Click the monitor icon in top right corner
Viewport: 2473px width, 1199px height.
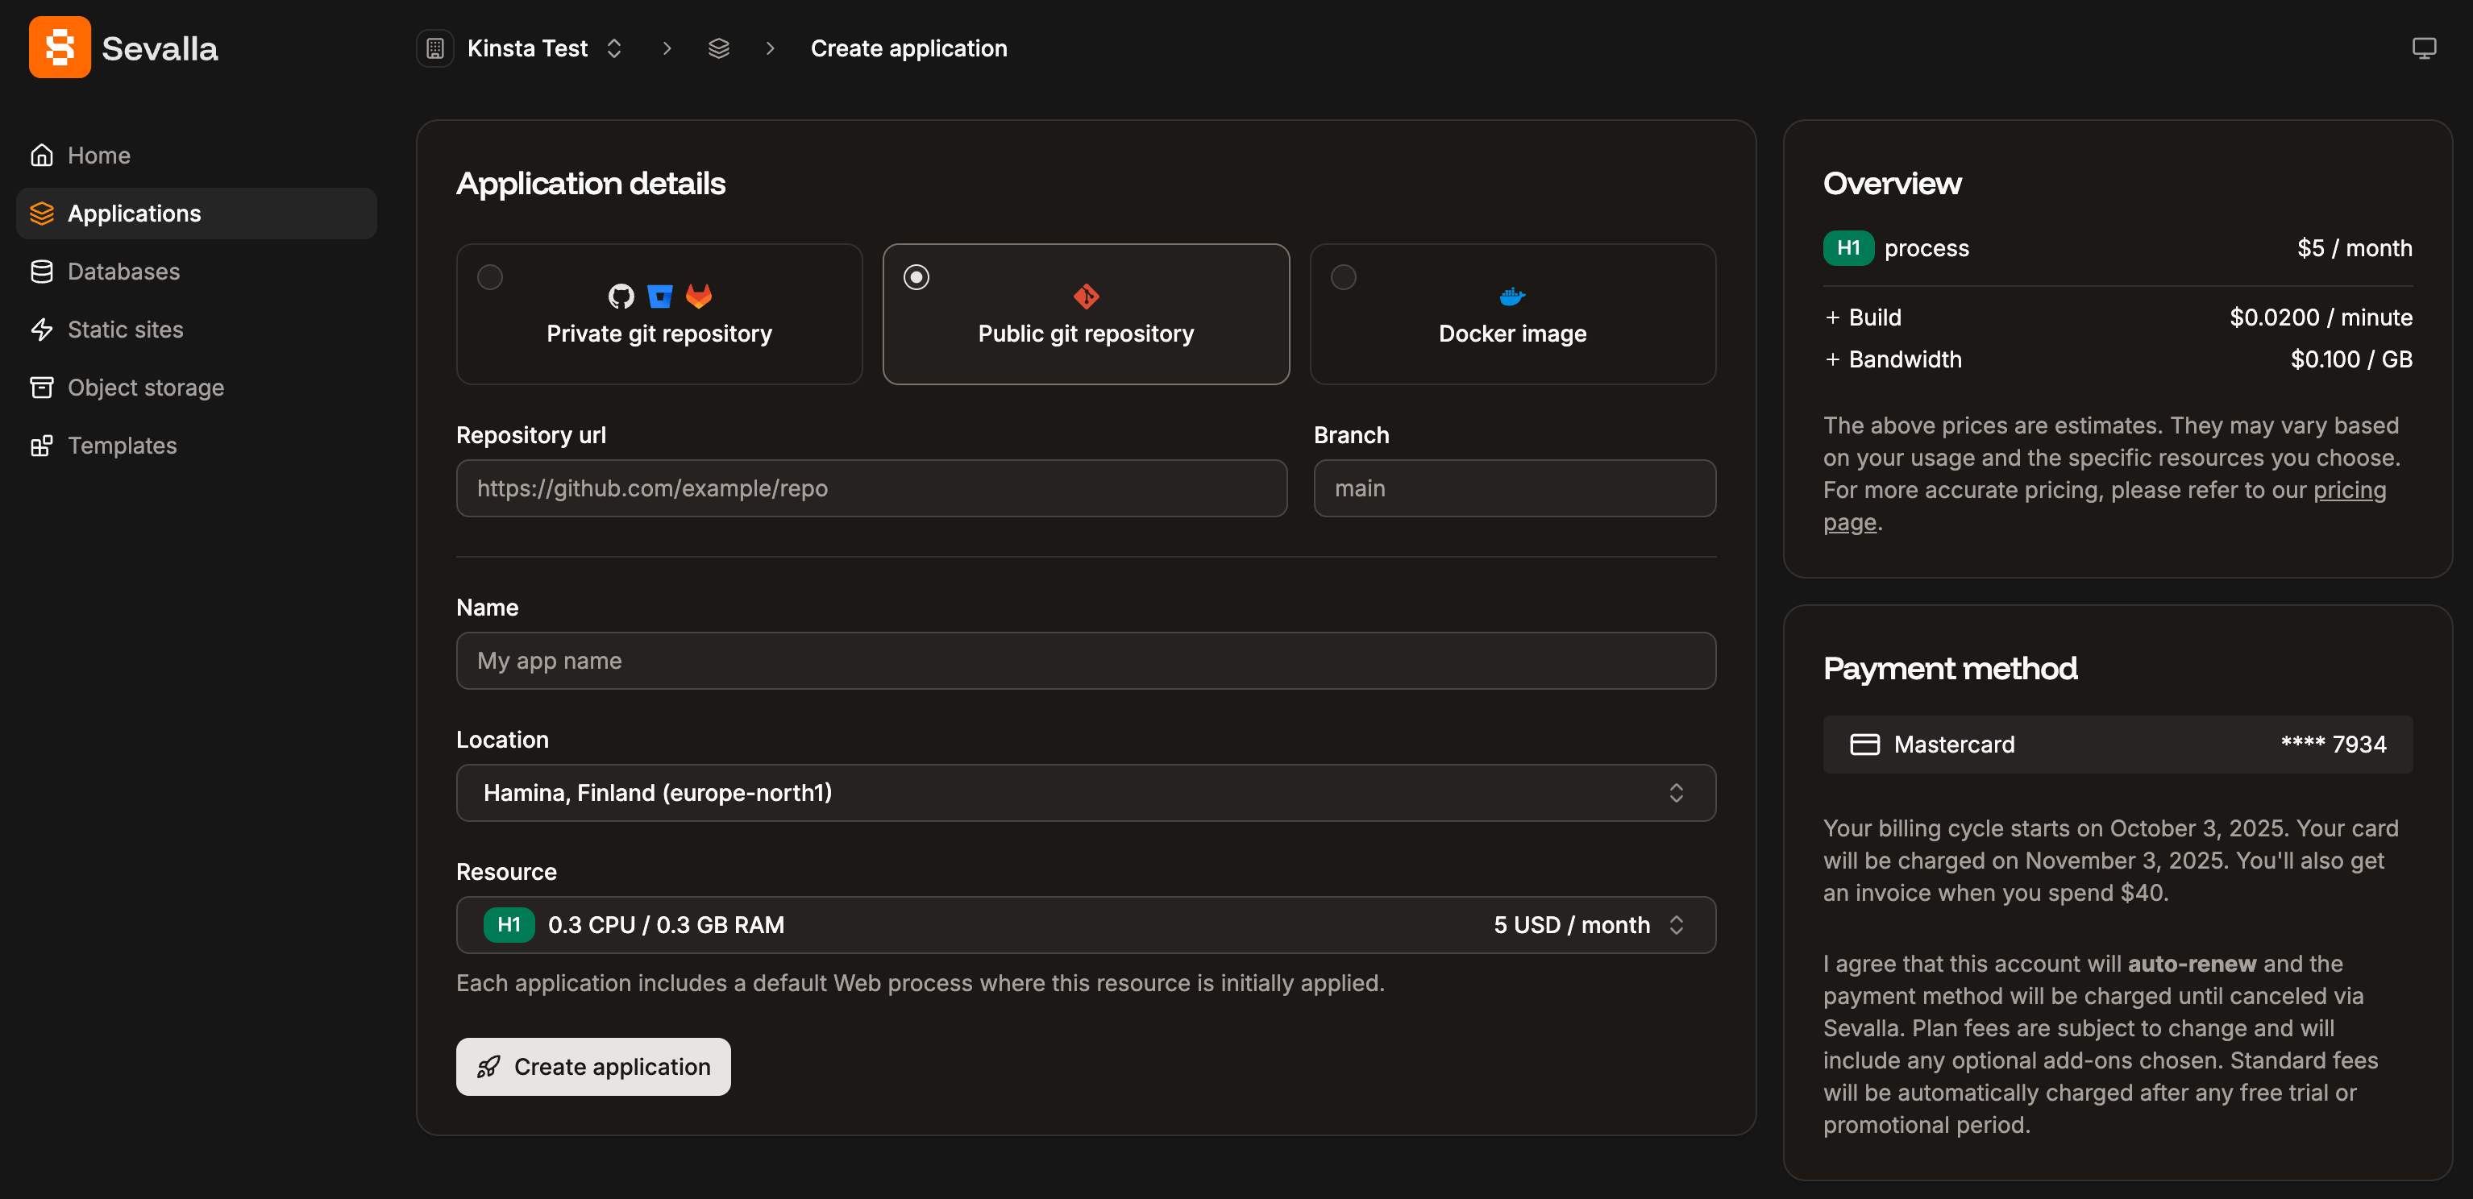(2425, 47)
